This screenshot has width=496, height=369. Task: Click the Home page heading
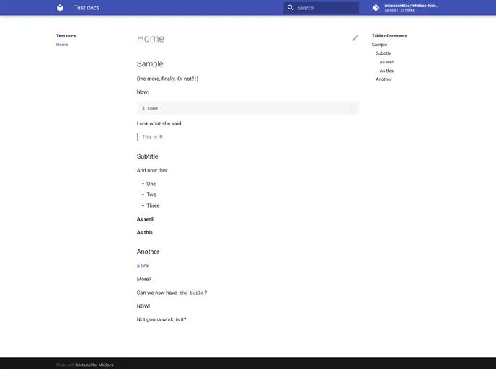(x=150, y=38)
